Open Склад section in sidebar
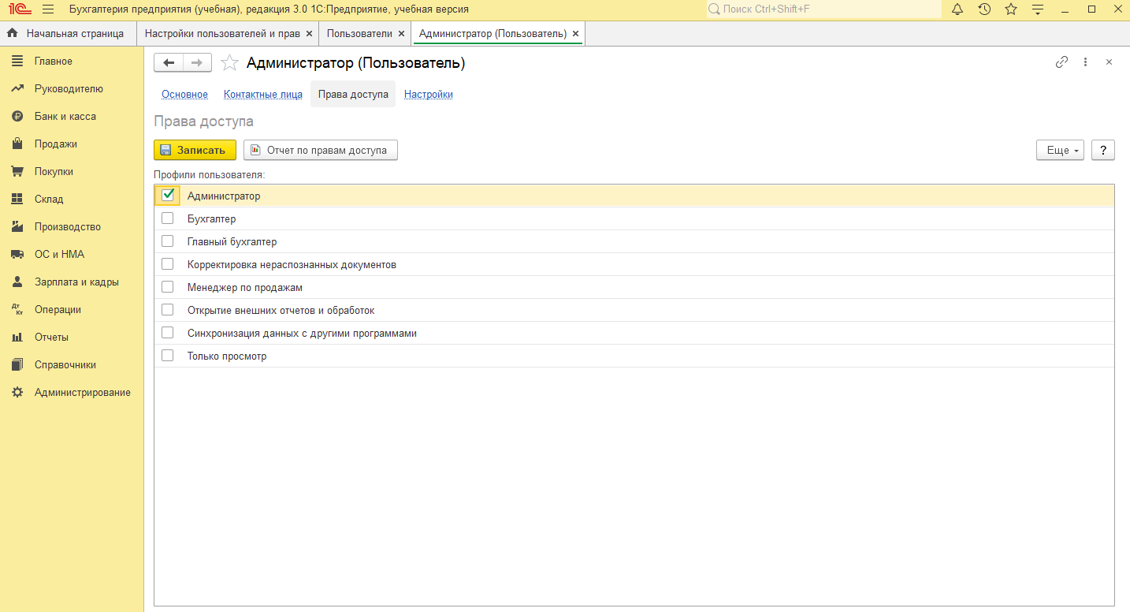 (72, 200)
